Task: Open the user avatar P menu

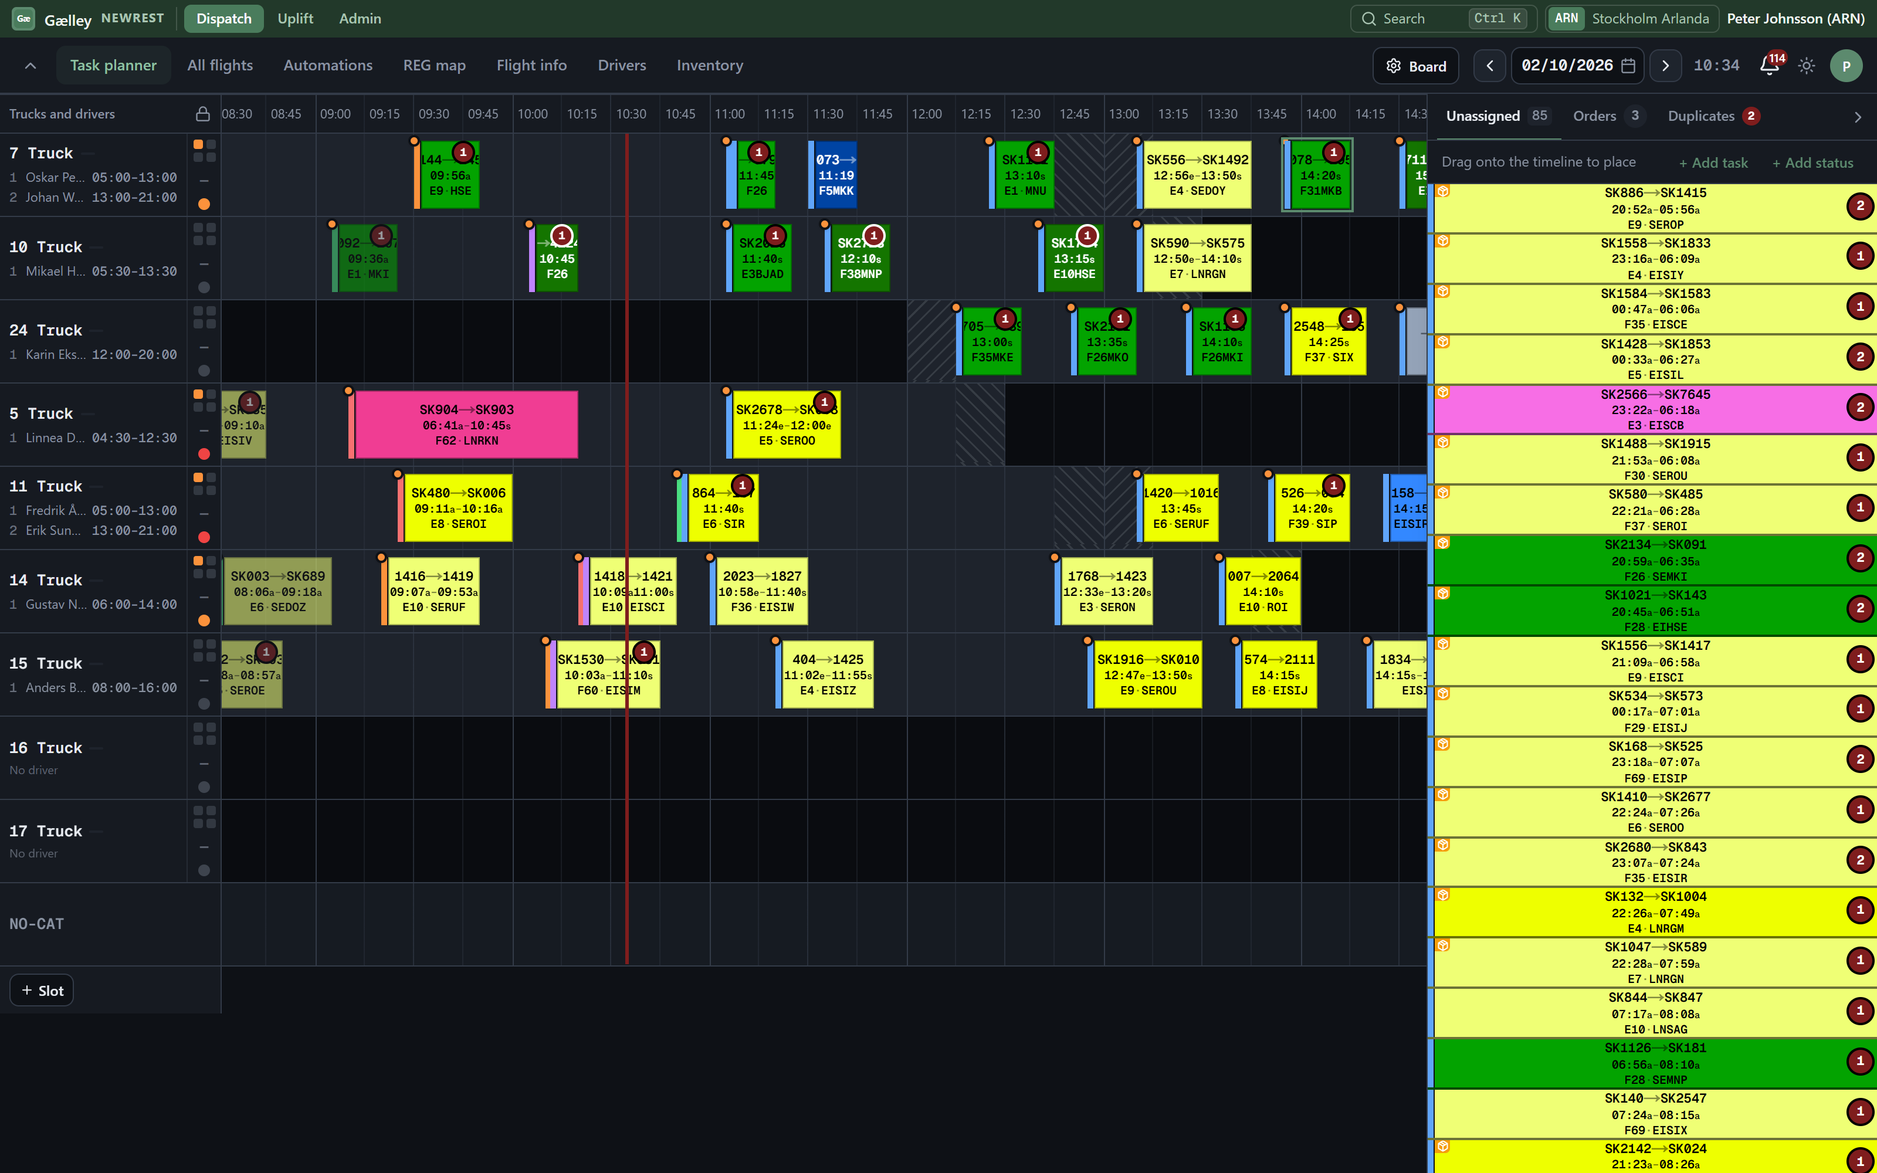Action: [1846, 66]
